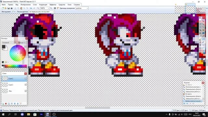This screenshot has height=117, width=208.
Task: Open the Слои menu
Action: click(x=35, y=5)
